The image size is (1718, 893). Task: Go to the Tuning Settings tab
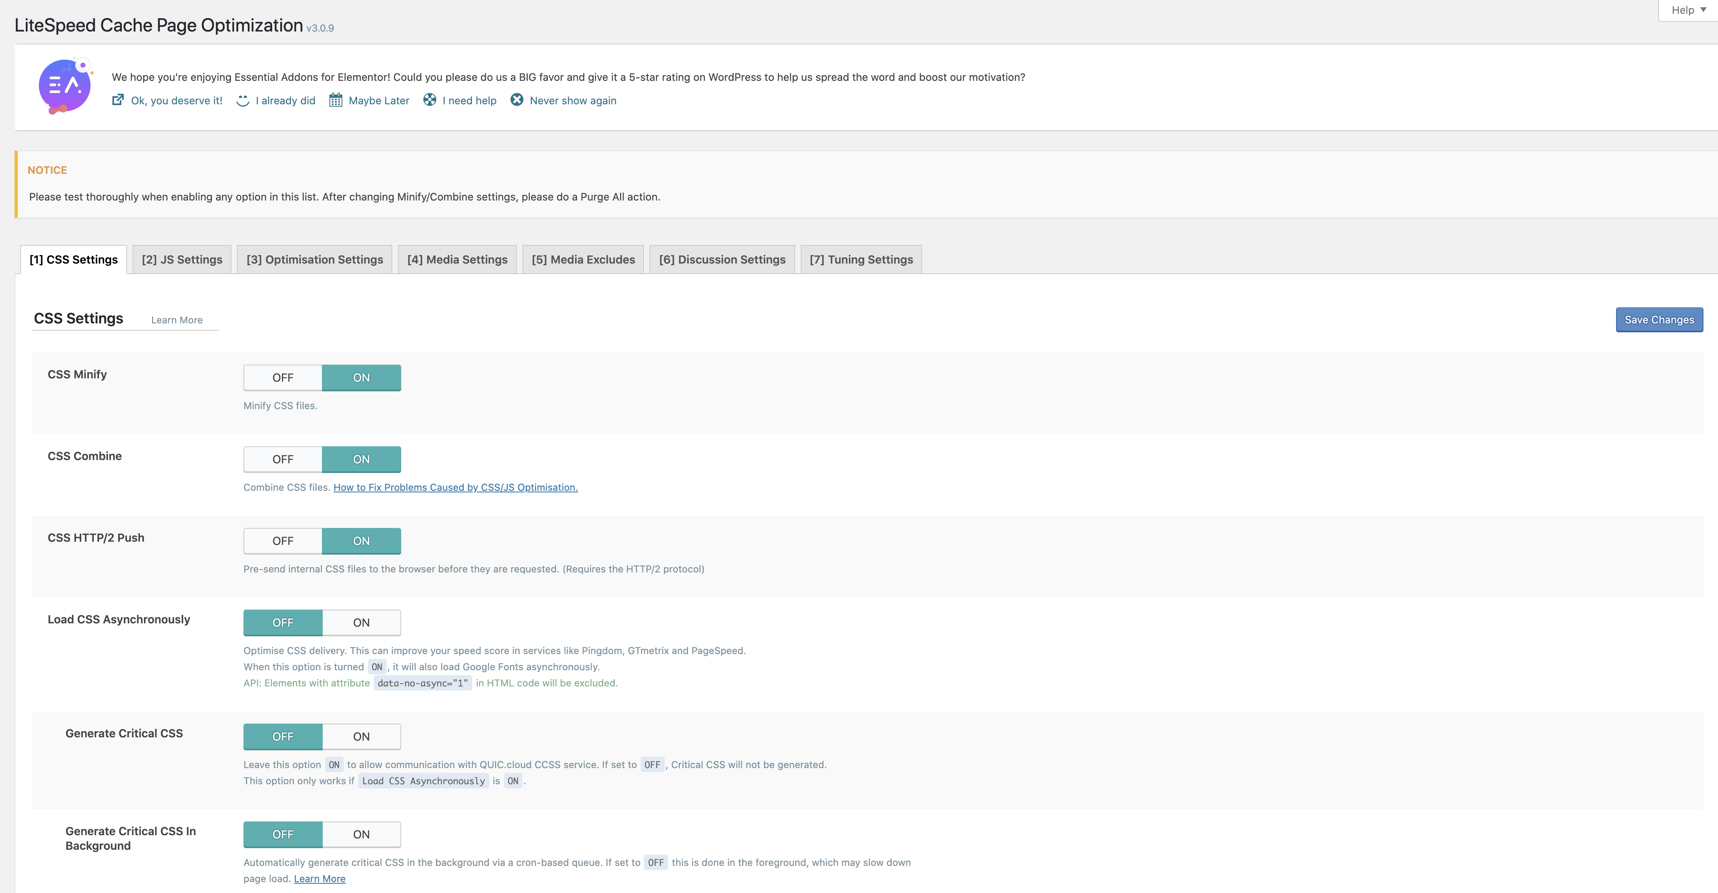(861, 259)
